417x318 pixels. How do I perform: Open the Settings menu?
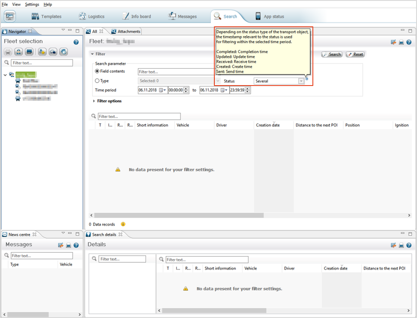[32, 4]
